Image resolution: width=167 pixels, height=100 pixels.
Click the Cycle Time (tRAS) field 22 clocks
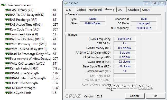click(x=125, y=62)
